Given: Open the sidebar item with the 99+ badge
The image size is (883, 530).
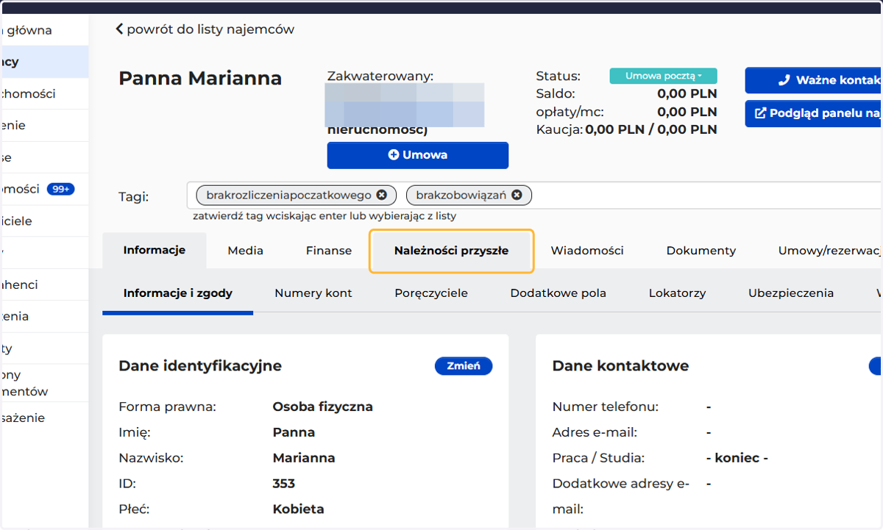Looking at the screenshot, I should click(44, 189).
